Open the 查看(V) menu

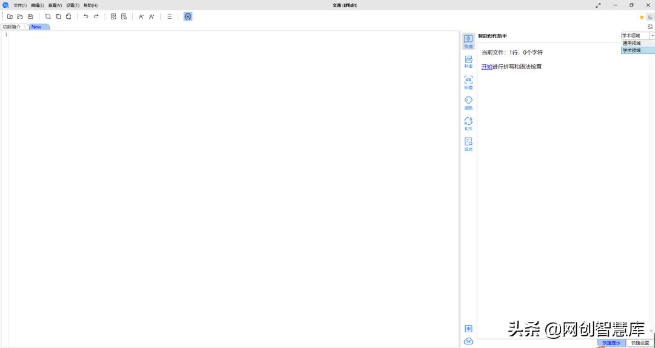pos(55,5)
